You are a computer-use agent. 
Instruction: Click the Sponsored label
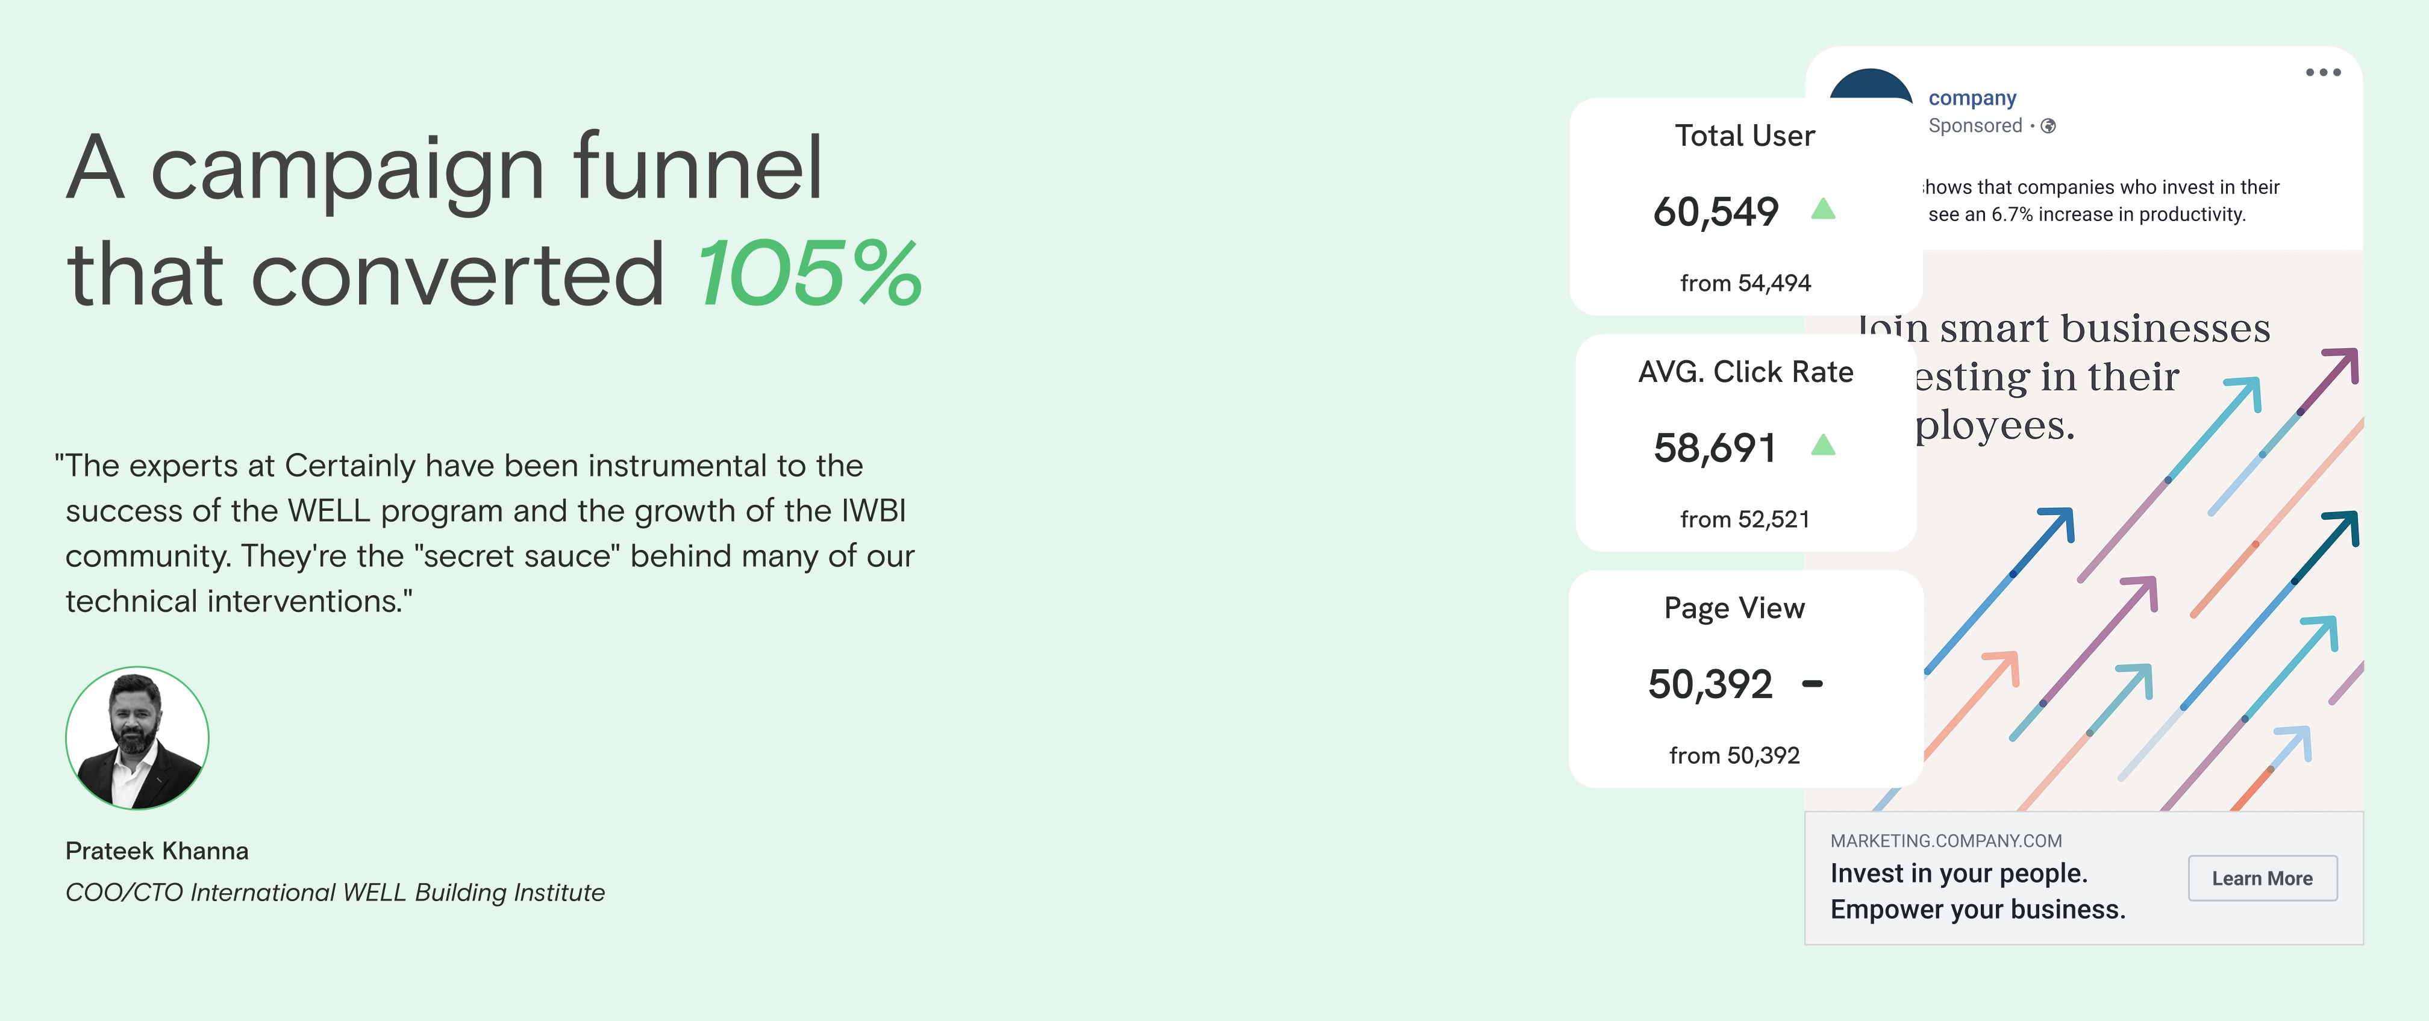pos(1975,126)
